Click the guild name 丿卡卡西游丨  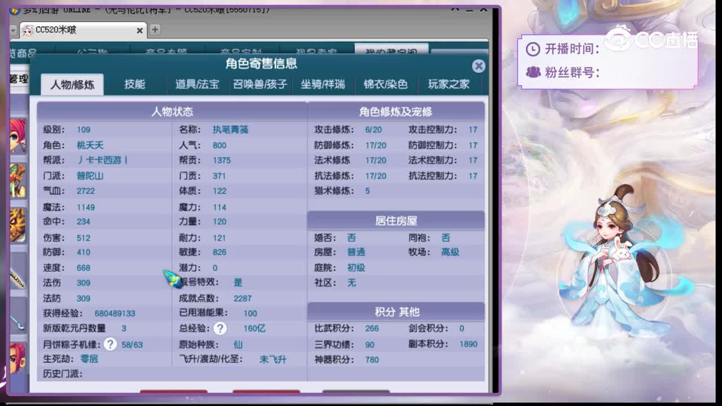[x=102, y=160]
